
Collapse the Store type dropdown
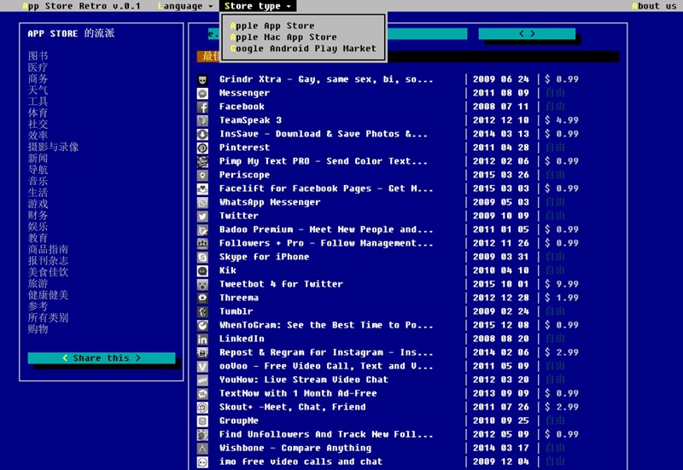click(x=258, y=6)
